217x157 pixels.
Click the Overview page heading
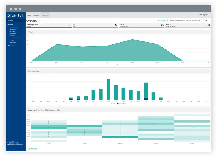pos(32,21)
